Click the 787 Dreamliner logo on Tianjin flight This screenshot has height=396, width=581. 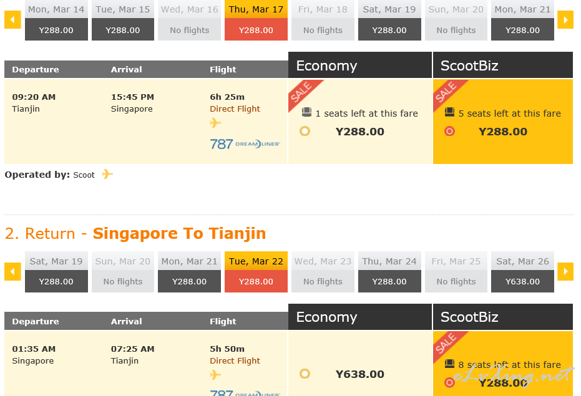(x=245, y=143)
